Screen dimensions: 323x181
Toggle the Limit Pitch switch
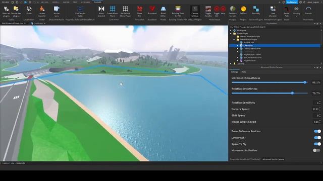(x=317, y=137)
